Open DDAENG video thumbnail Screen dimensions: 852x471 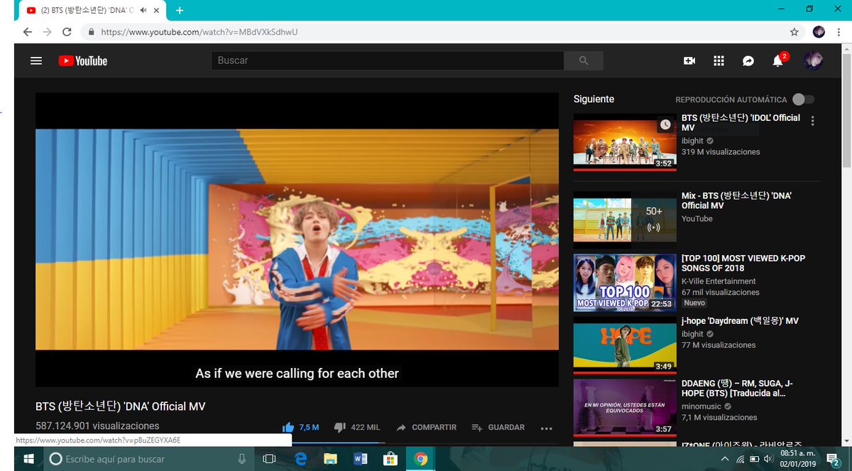tap(625, 407)
